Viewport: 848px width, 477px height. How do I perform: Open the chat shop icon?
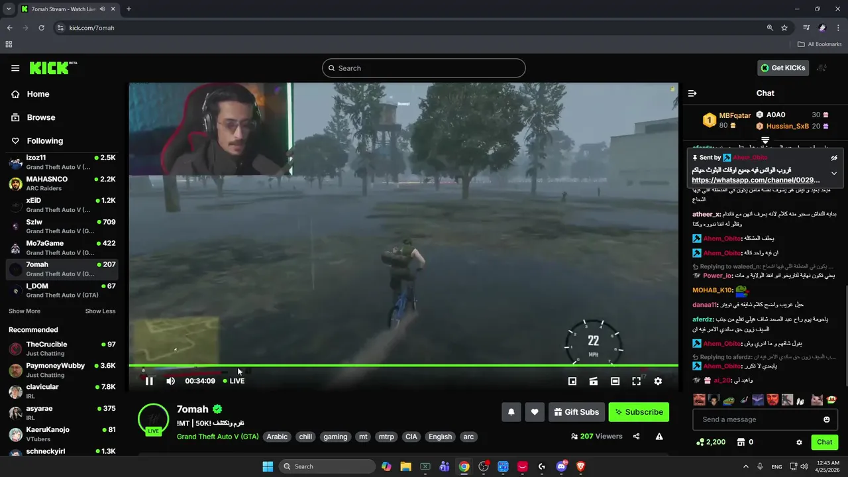coord(741,442)
